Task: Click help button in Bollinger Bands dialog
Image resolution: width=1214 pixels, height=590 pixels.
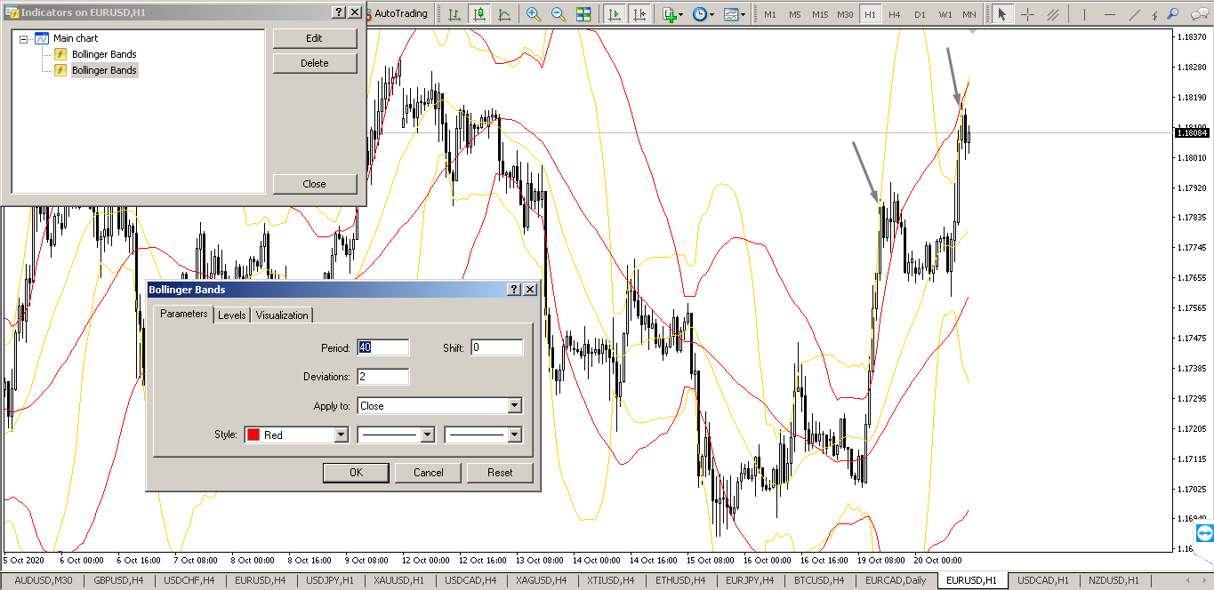Action: pos(514,290)
